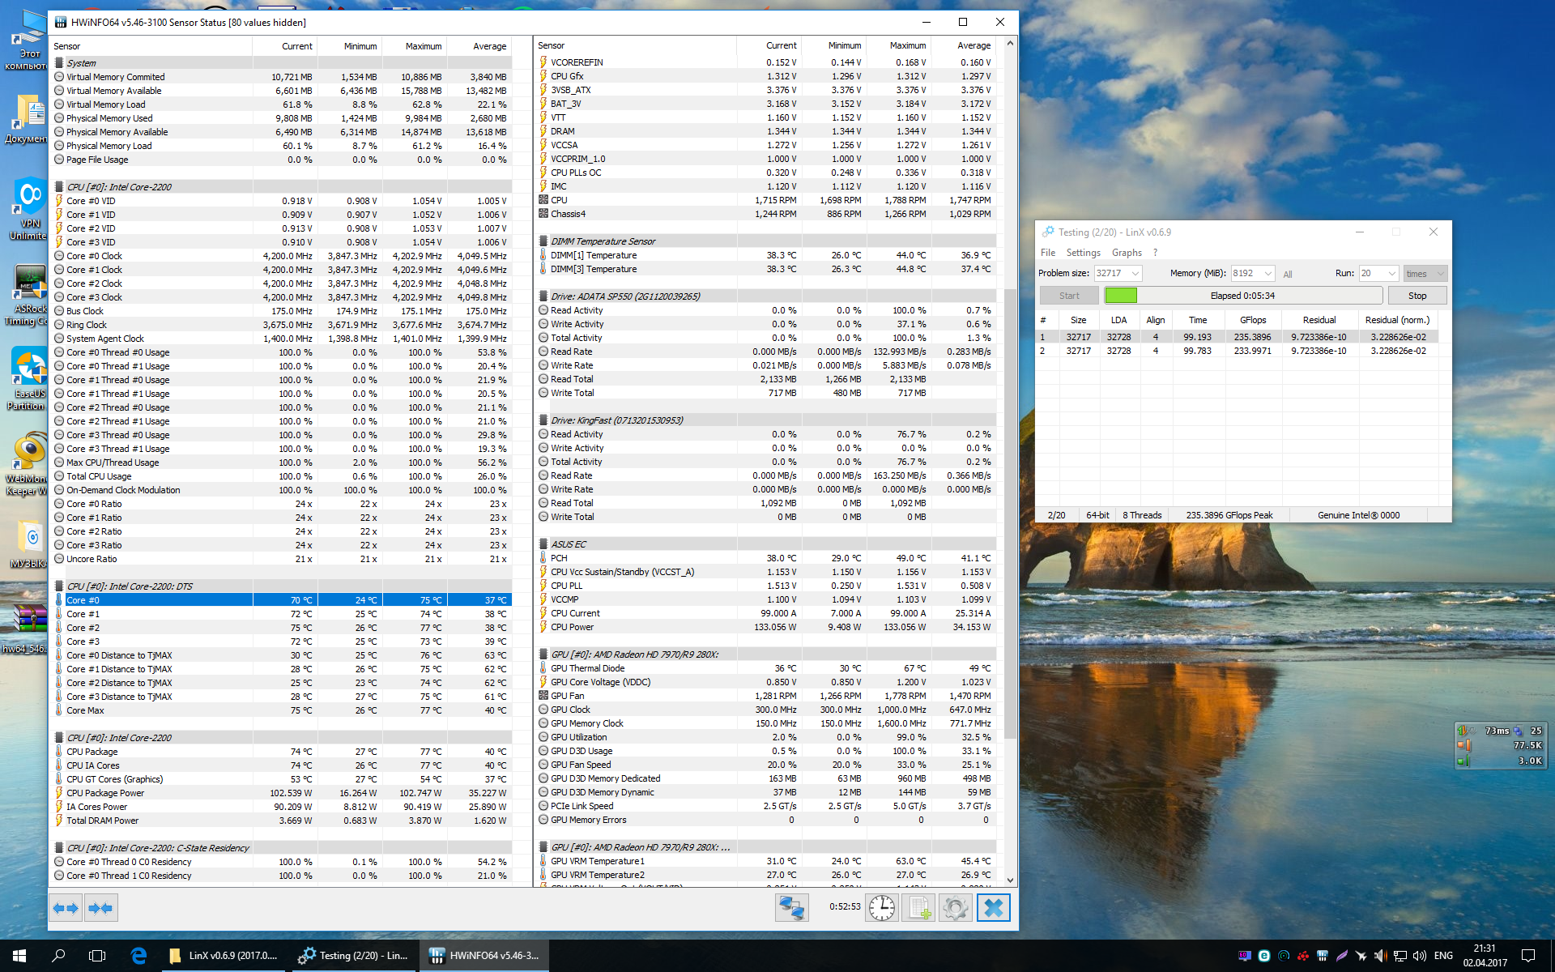Click the LinX elapsed progress bar
The height and width of the screenshot is (972, 1555).
[1242, 296]
